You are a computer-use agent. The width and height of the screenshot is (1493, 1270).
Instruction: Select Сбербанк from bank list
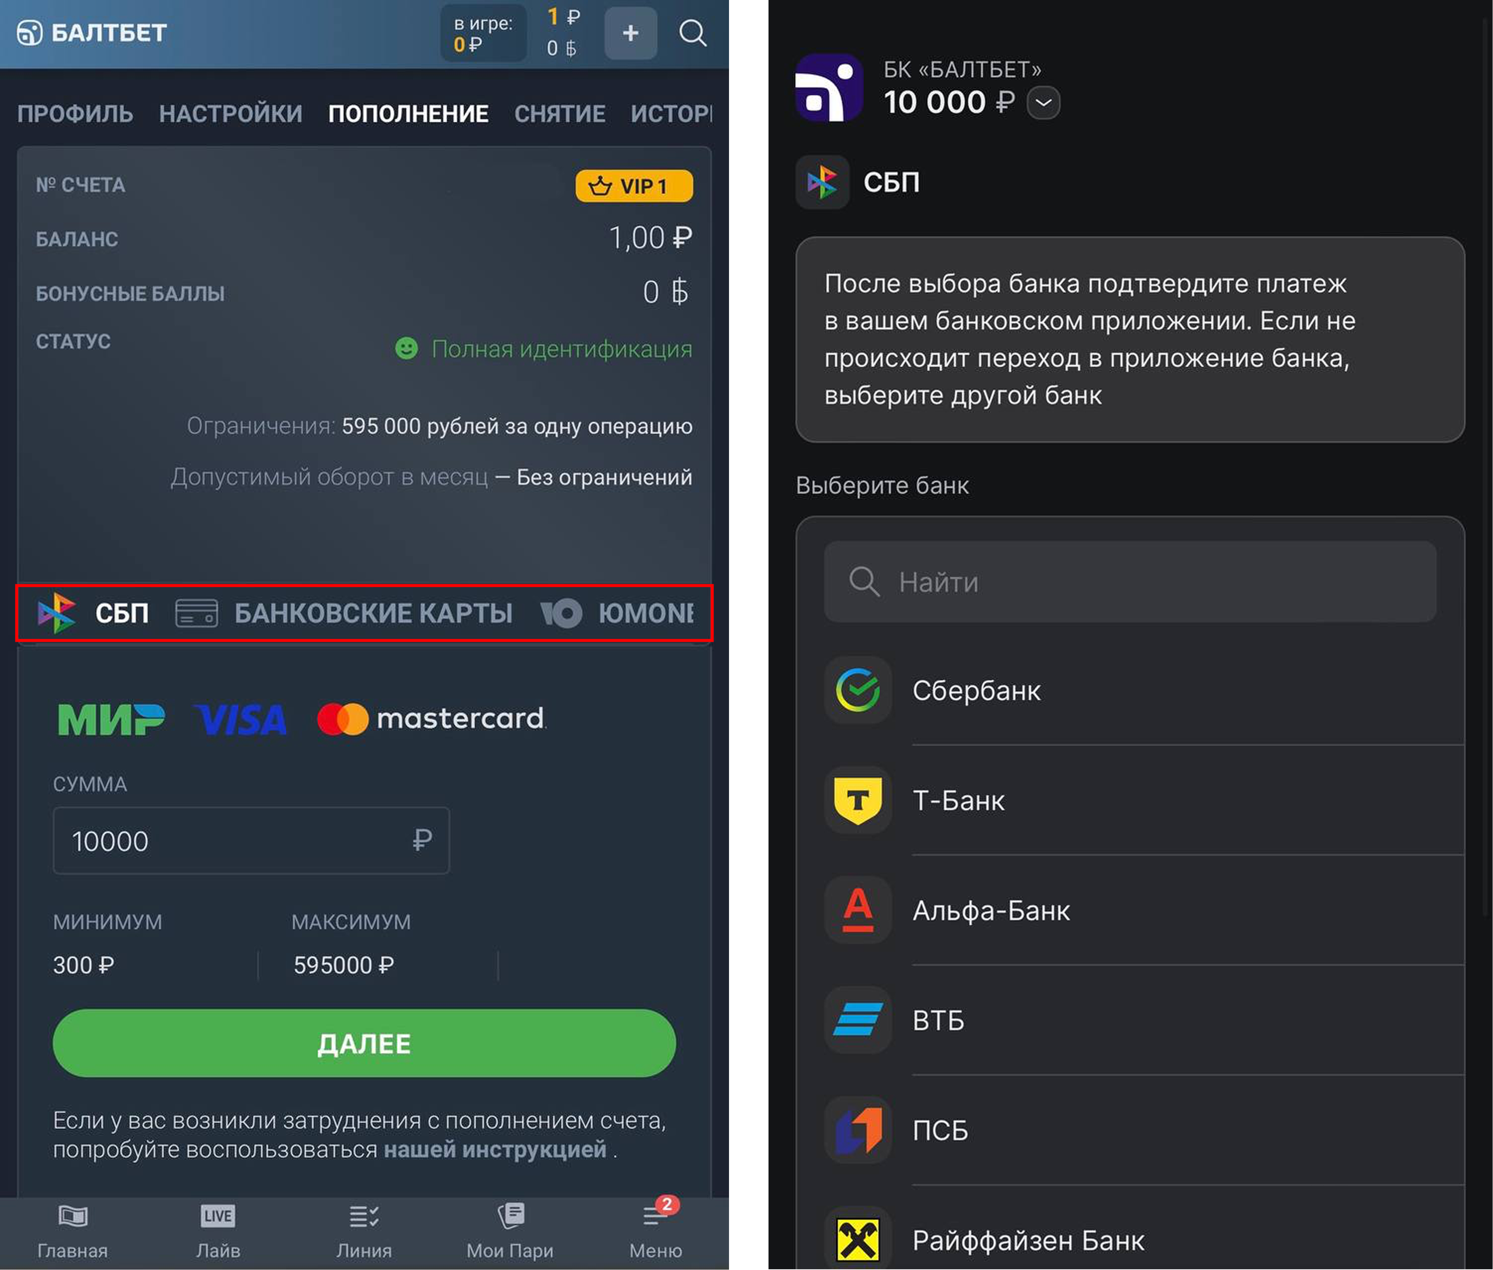(976, 690)
